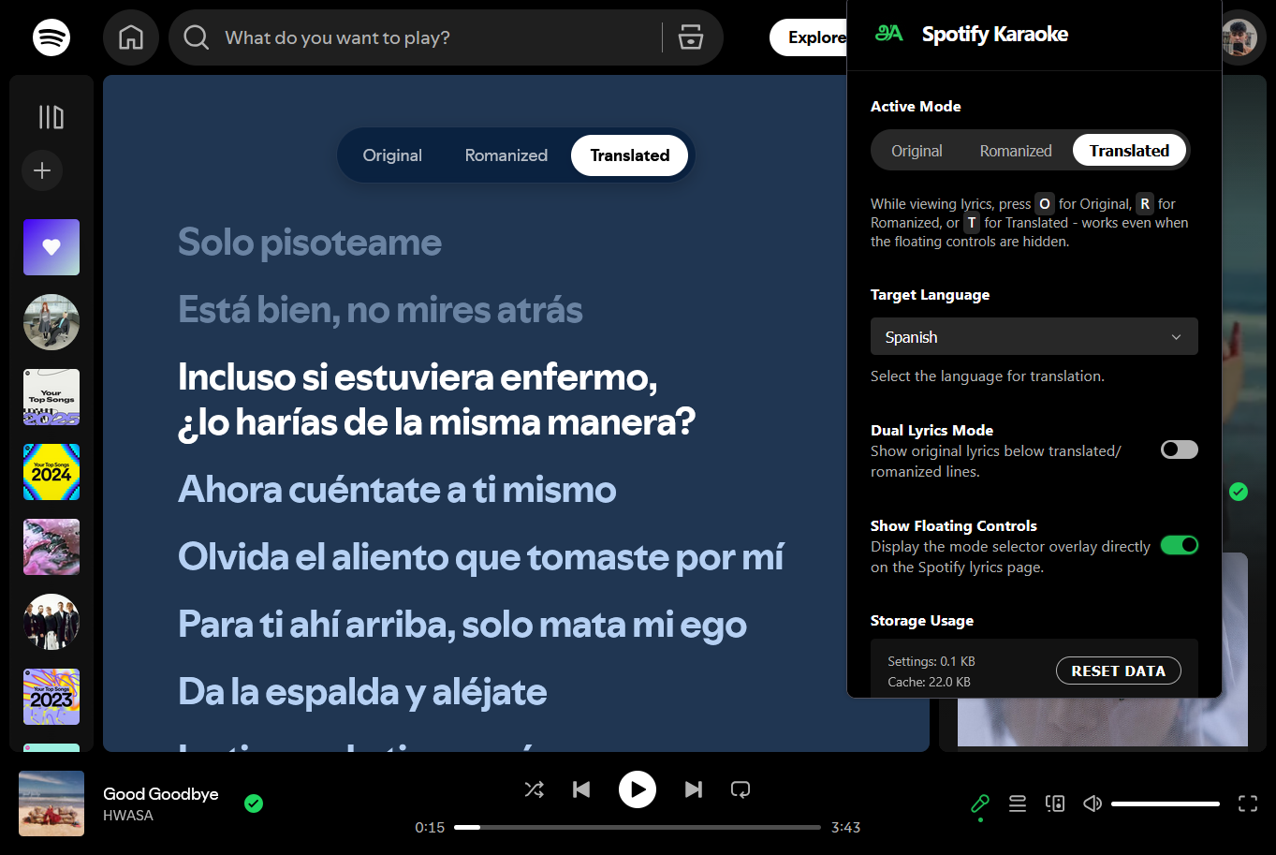Image resolution: width=1276 pixels, height=855 pixels.
Task: Open Target Language Spanish dropdown
Action: 1034,337
